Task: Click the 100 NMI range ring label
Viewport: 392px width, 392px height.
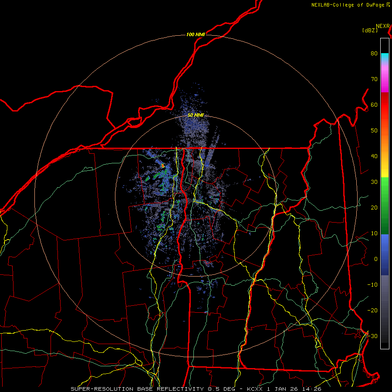Action: click(196, 34)
